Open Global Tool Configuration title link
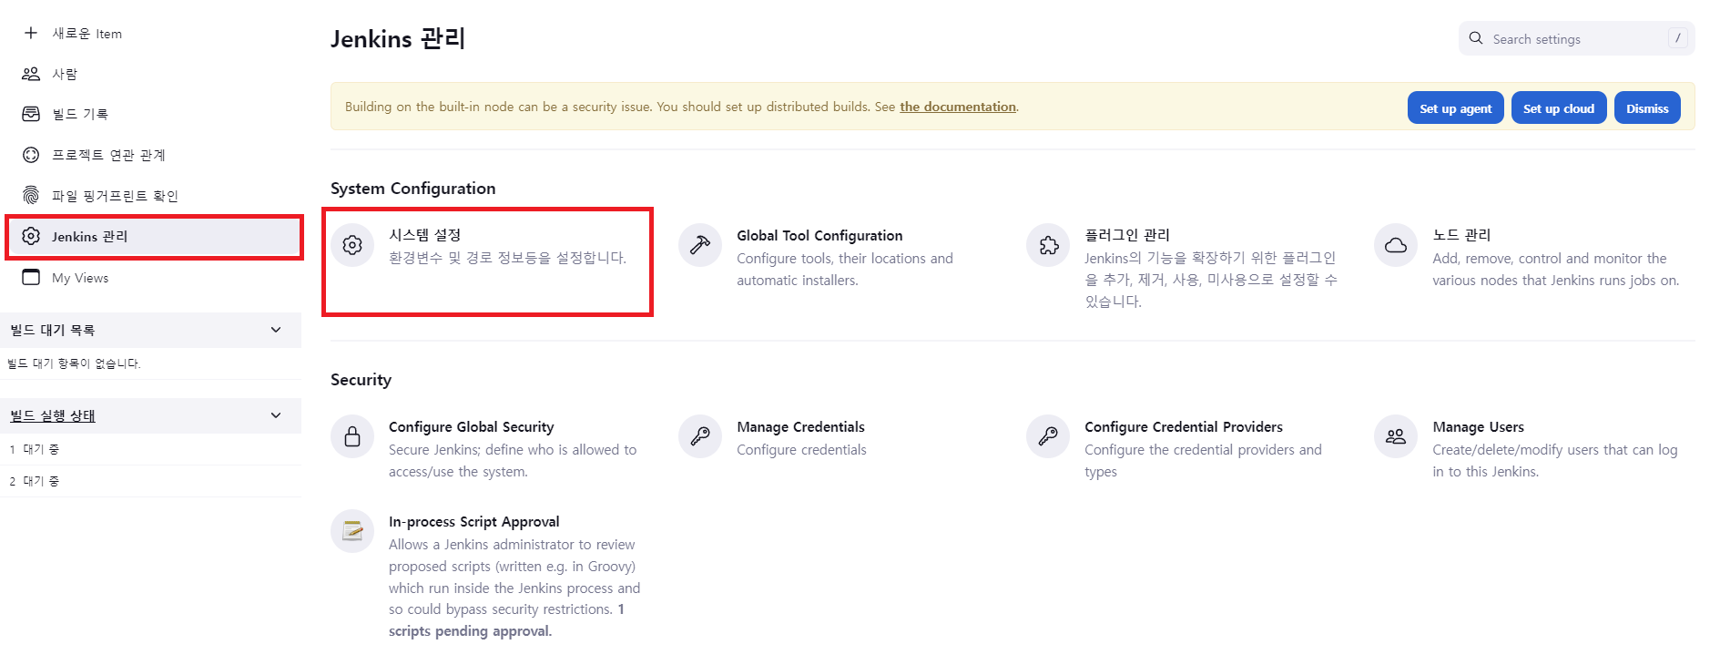 click(819, 235)
